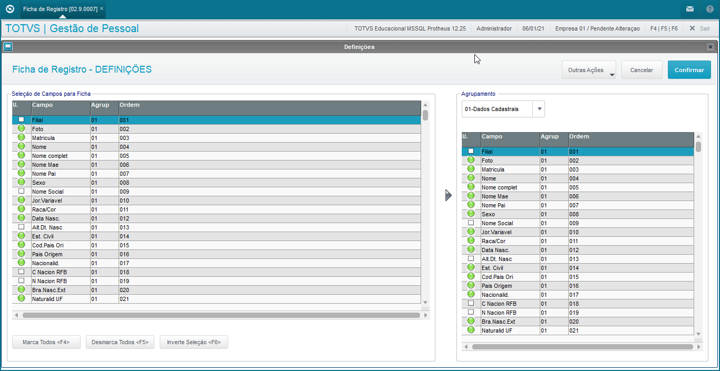Screen dimensions: 720x371
Task: Click Inverte Seleção <F6> button
Action: coord(194,342)
